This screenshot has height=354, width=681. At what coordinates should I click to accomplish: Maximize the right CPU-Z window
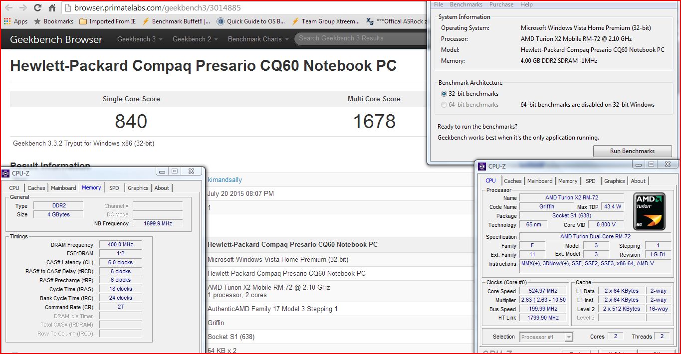(x=651, y=164)
